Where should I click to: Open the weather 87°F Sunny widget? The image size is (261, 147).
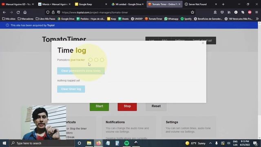[x=195, y=143]
